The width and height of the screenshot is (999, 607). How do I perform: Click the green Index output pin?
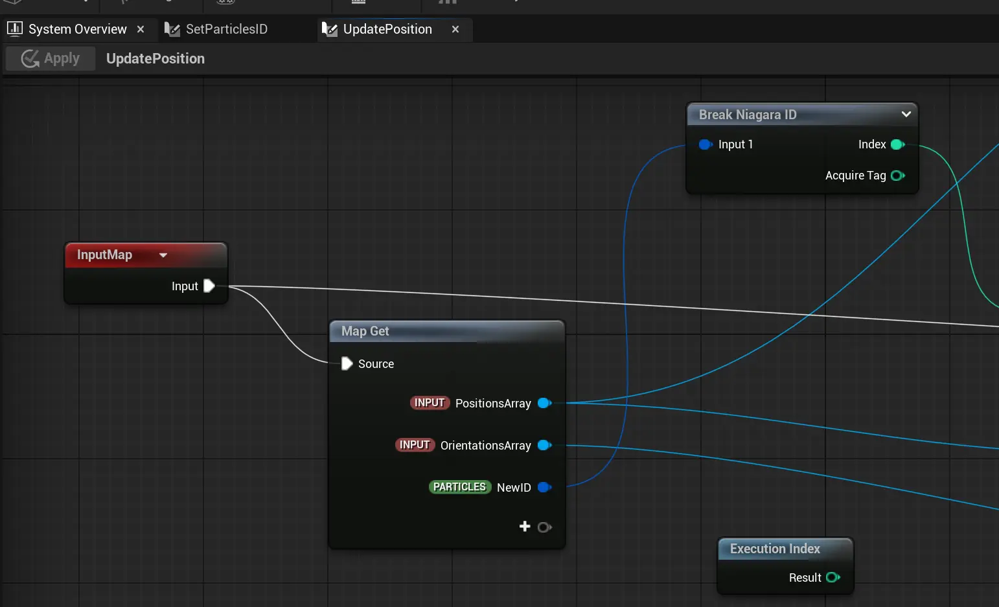[897, 144]
